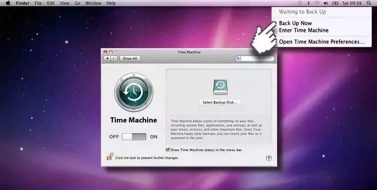This screenshot has height=190, width=377.
Task: Click the Time Machine description paragraph
Action: tap(216, 129)
